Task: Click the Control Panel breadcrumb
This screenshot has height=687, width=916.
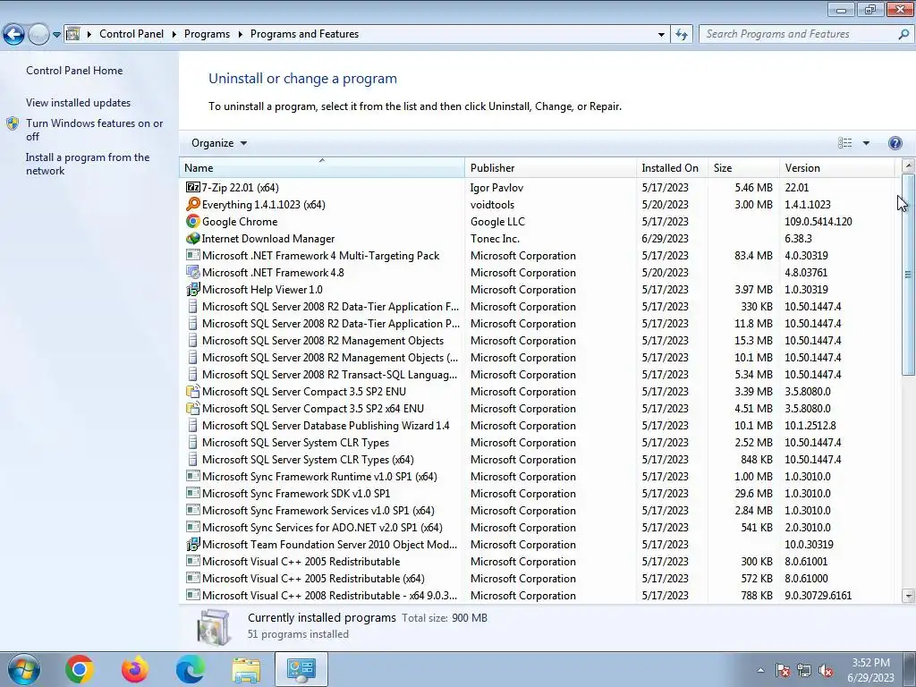Action: click(x=131, y=34)
